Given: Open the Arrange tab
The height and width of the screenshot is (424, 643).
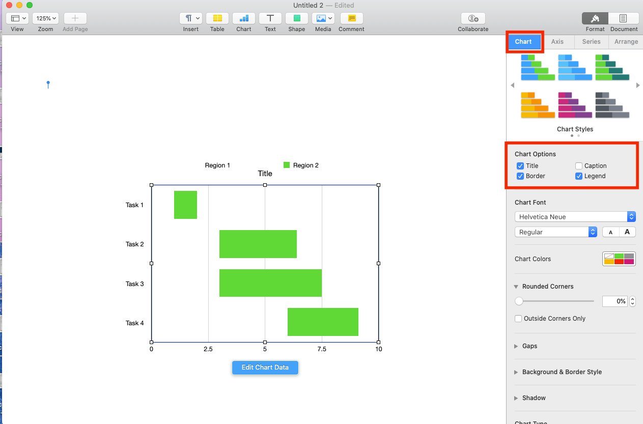Looking at the screenshot, I should coord(625,42).
